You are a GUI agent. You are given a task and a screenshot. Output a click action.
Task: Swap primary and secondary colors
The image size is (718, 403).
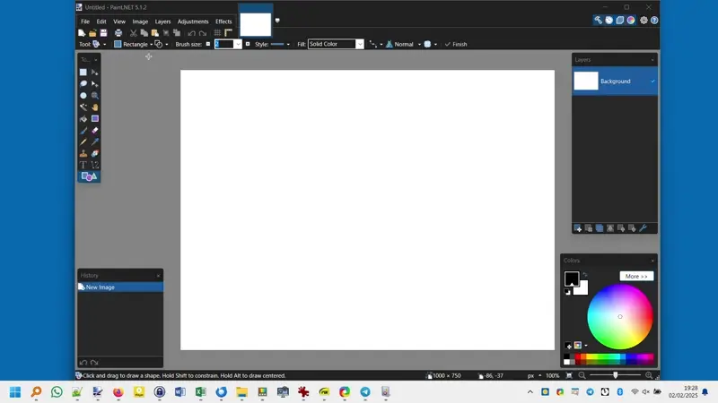click(585, 274)
